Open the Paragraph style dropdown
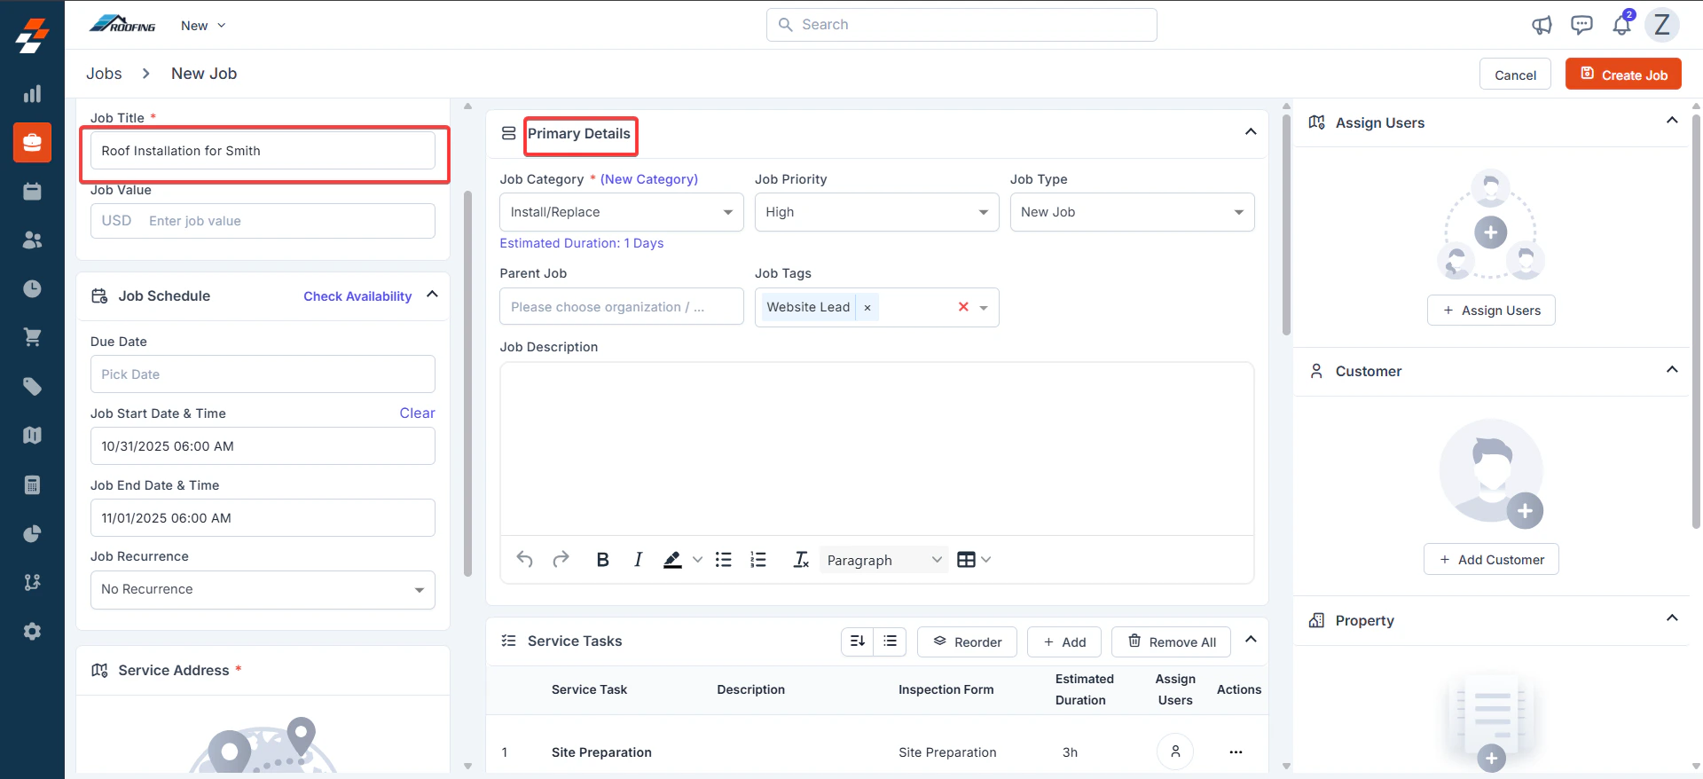This screenshot has height=779, width=1703. pos(883,560)
